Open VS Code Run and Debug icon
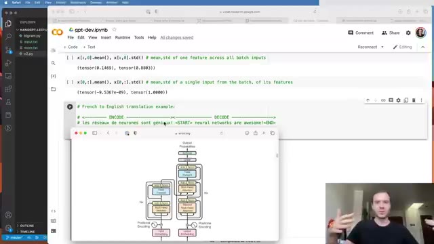Viewport: 434px width, 244px height. [8, 63]
